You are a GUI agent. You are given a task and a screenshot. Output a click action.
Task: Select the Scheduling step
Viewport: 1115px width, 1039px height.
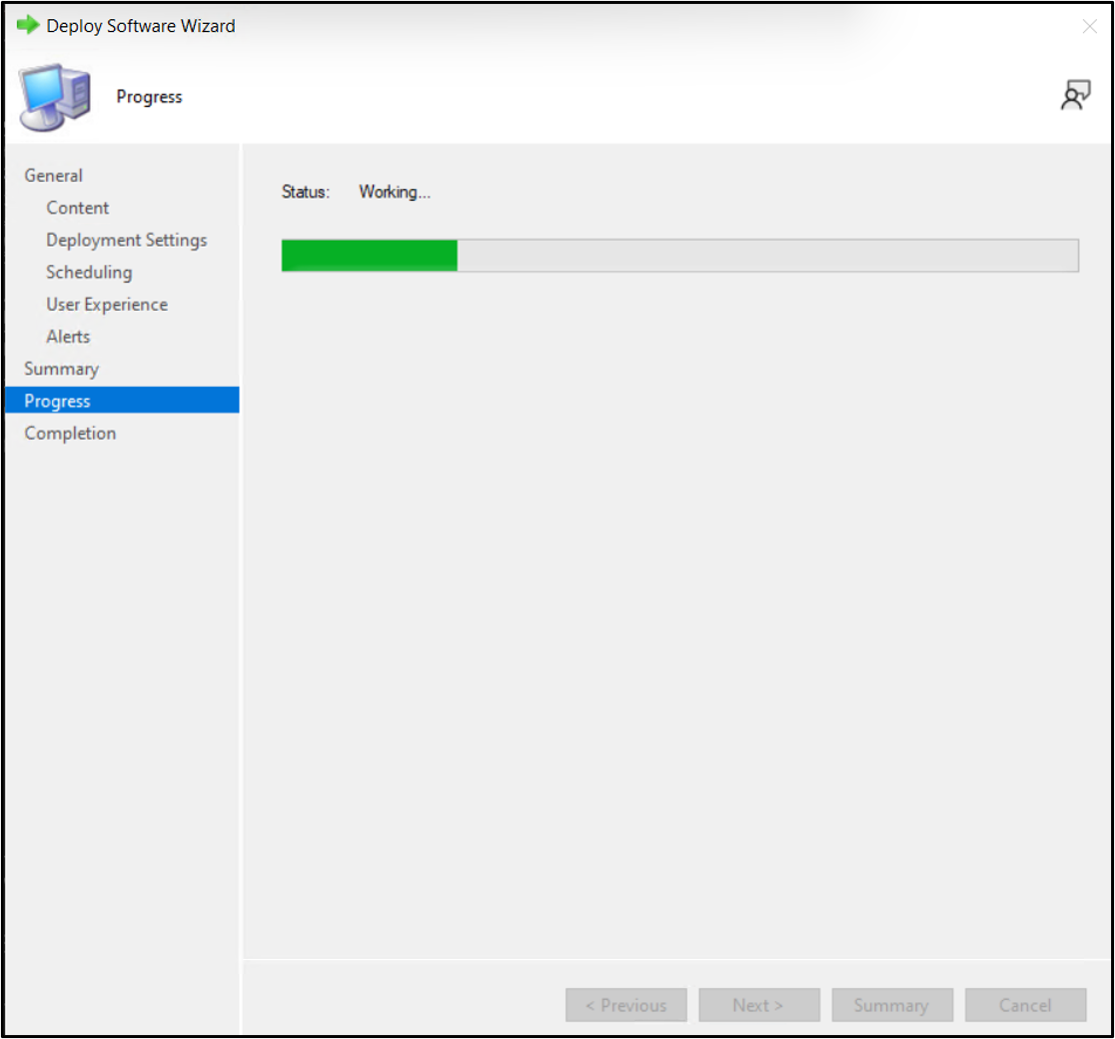pos(89,273)
